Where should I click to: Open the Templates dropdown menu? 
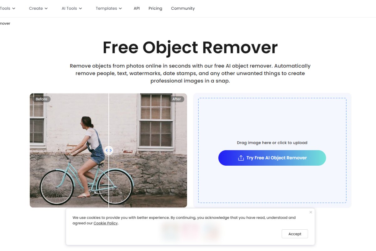[x=109, y=8]
